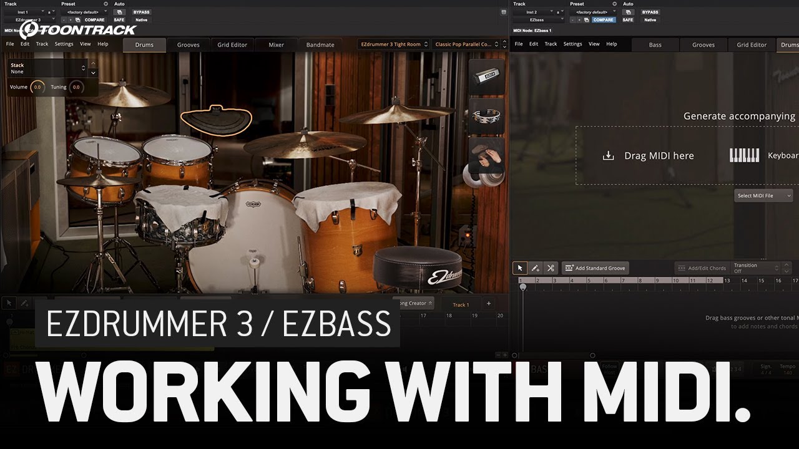Viewport: 799px width, 449px height.
Task: Click the Auto window icon in EZdrummer header
Action: (x=120, y=12)
